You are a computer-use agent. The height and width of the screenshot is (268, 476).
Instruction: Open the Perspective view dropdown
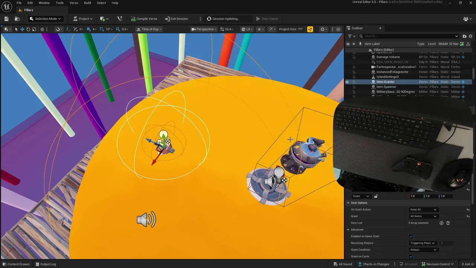pos(204,29)
